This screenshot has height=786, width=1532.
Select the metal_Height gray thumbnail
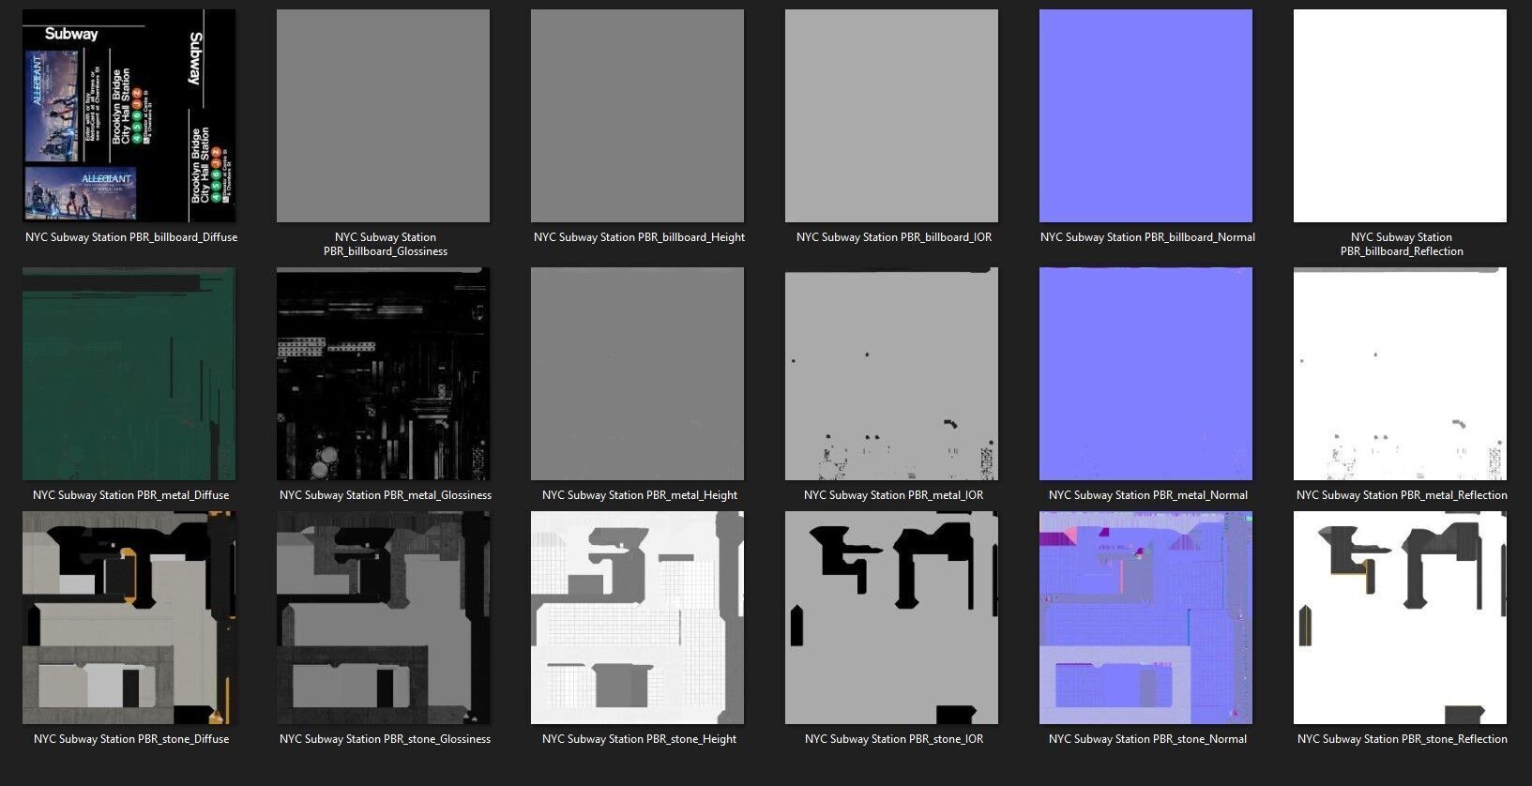point(637,374)
